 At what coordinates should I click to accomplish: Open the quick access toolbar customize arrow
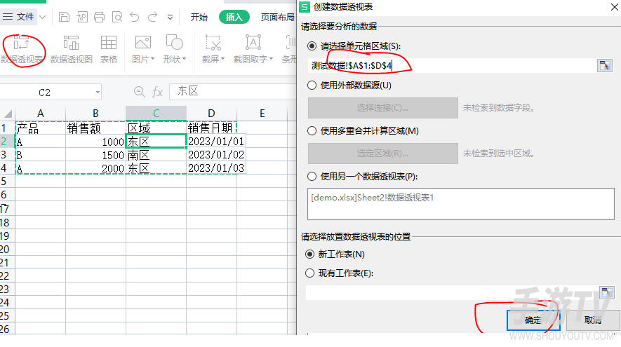(x=170, y=17)
